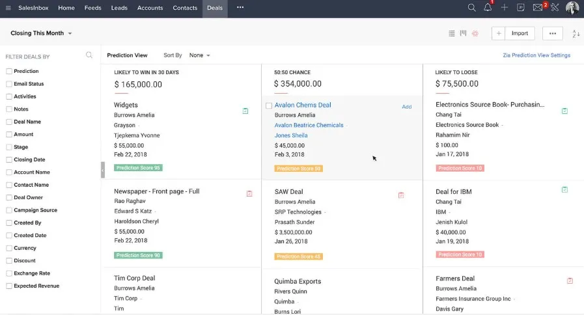Go to the Leads tab
584x315 pixels.
click(x=119, y=8)
